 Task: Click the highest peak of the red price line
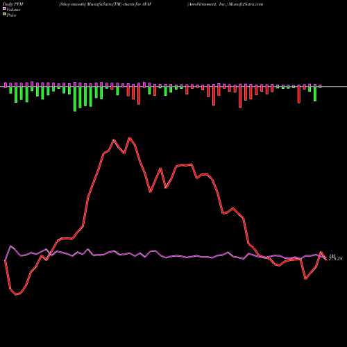[x=129, y=138]
